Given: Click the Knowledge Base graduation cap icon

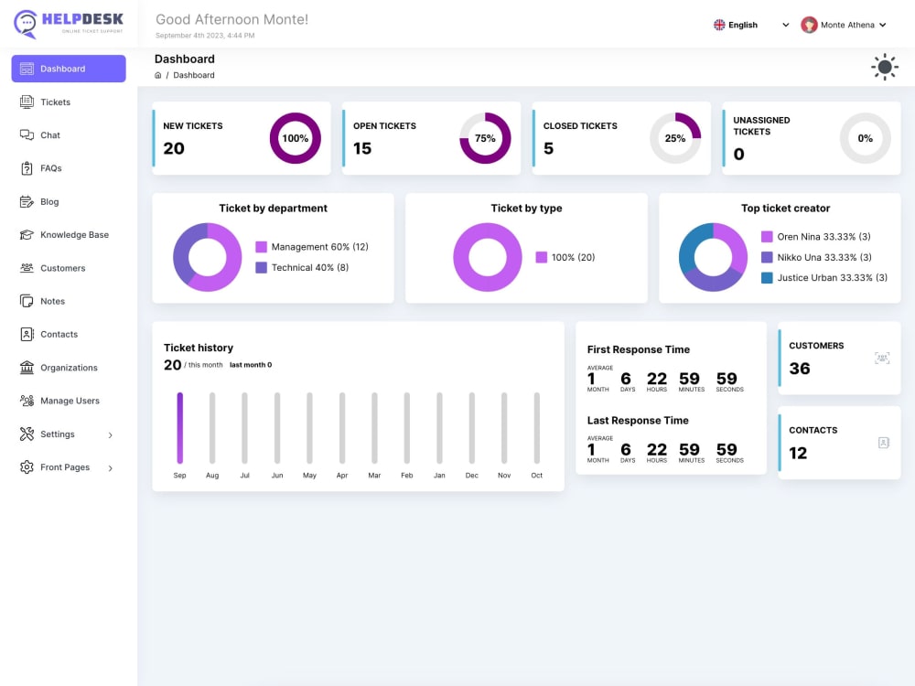Looking at the screenshot, I should pos(27,234).
